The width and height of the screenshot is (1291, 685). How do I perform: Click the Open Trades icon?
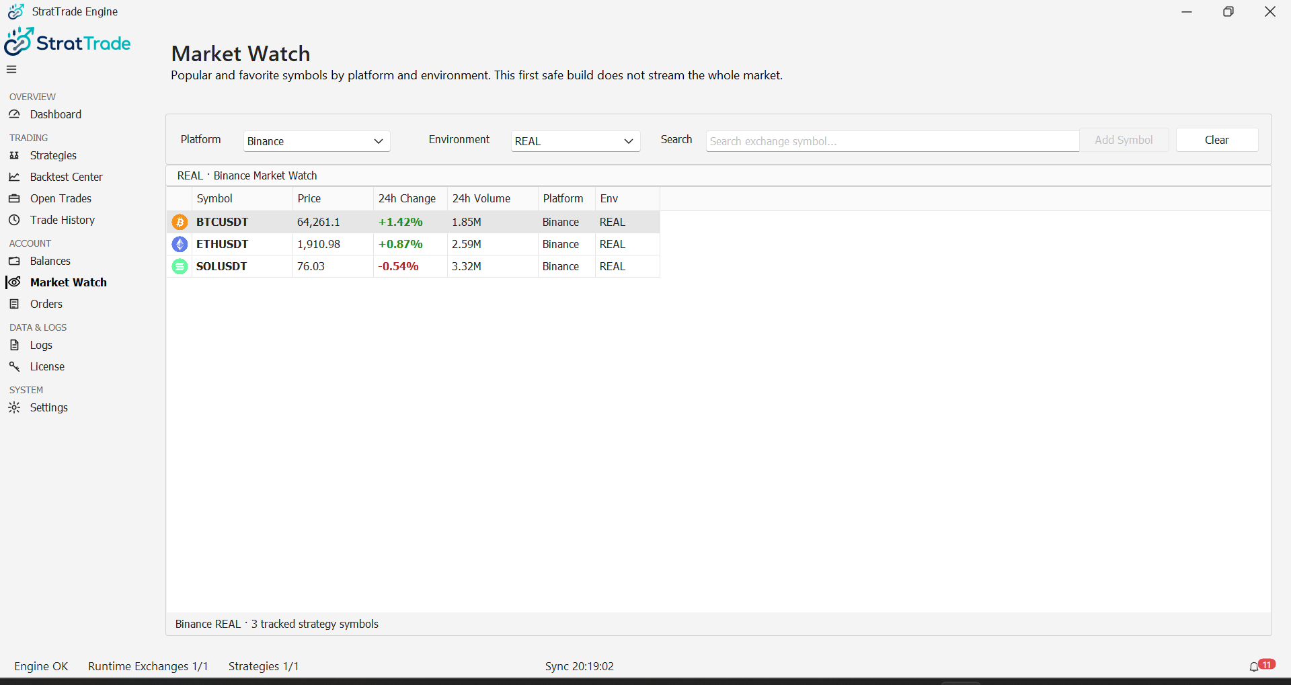[14, 198]
